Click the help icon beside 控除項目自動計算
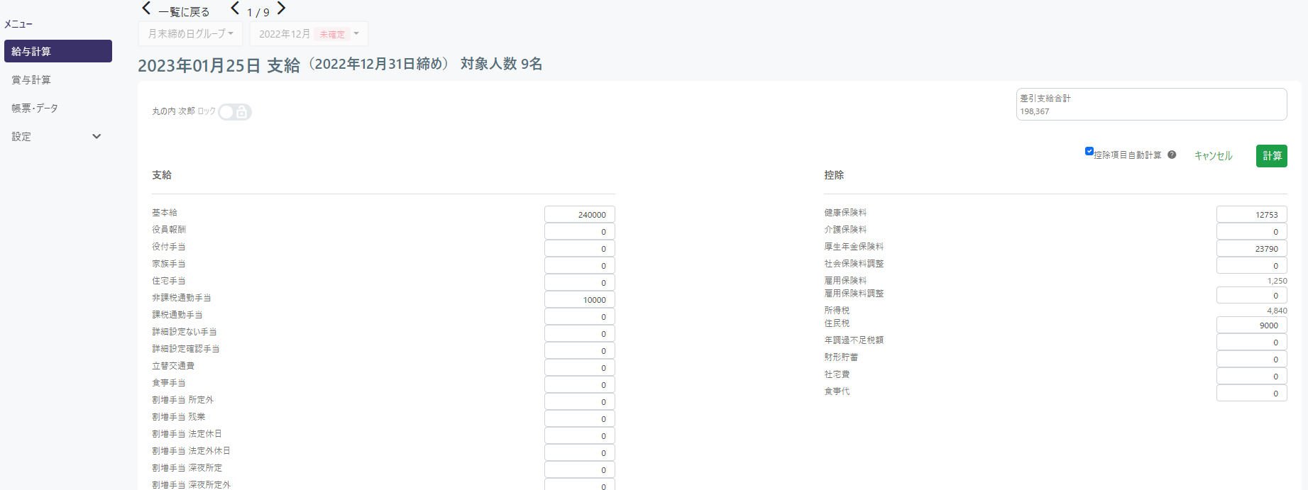 pyautogui.click(x=1172, y=155)
